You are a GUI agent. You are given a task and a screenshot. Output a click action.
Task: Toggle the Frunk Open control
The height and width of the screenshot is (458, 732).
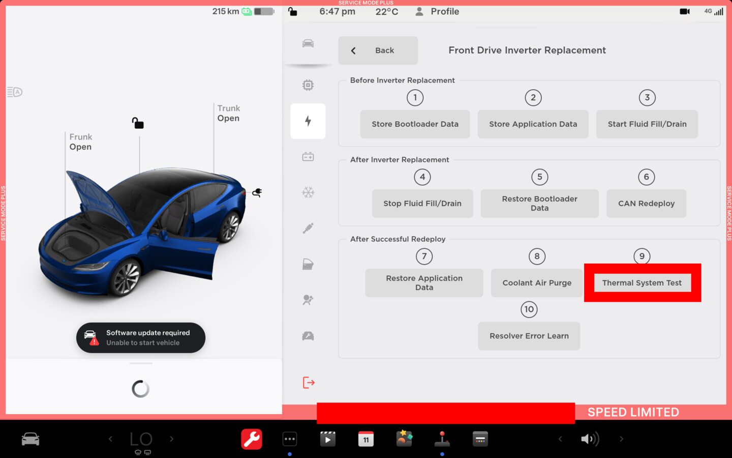coord(80,142)
